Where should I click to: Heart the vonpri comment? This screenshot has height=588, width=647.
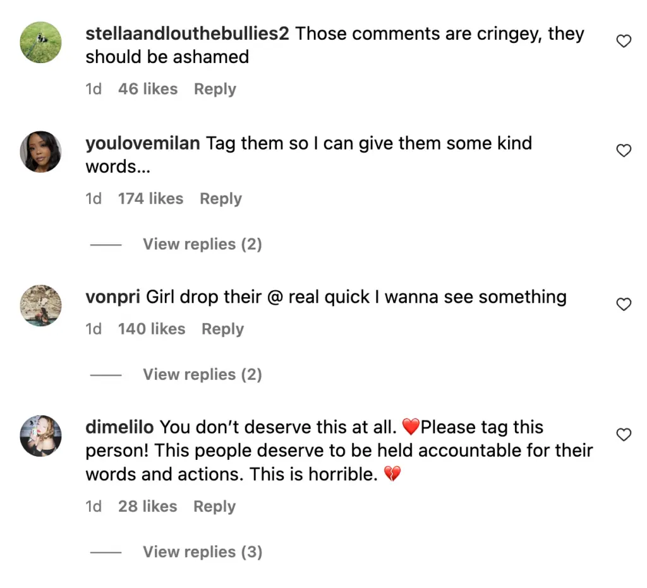(x=624, y=305)
